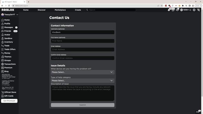Open the chat messages icon in header

click(x=177, y=10)
